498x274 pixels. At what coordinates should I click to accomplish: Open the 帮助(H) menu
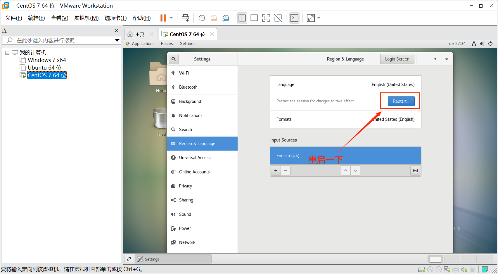(141, 18)
